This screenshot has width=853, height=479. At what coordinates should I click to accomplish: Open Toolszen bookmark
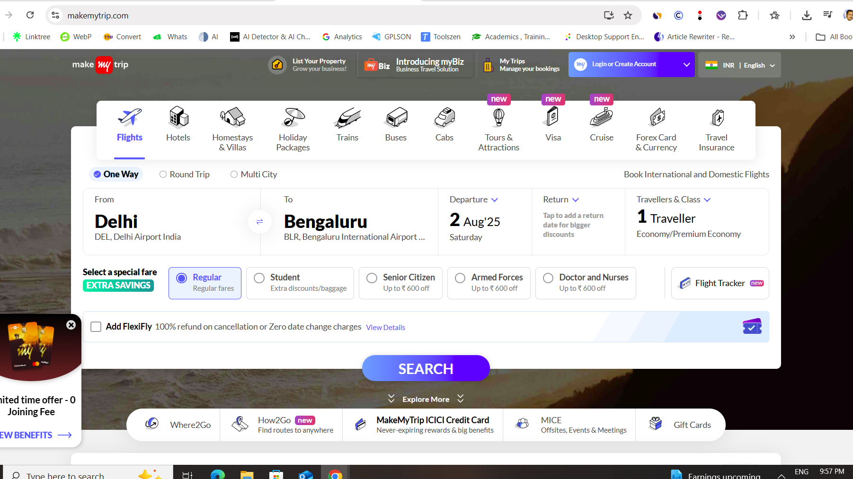coord(441,37)
